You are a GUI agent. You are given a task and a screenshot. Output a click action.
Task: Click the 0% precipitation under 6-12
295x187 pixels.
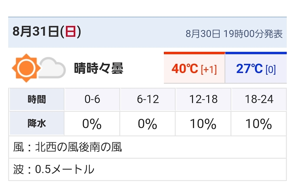pyautogui.click(x=147, y=124)
